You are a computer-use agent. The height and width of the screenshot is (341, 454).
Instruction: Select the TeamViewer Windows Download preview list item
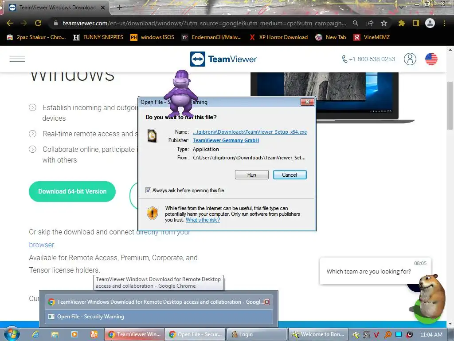(x=159, y=302)
